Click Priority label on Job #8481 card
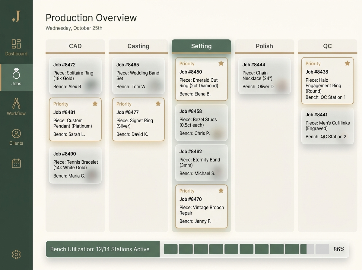The image size is (362, 270). point(61,104)
